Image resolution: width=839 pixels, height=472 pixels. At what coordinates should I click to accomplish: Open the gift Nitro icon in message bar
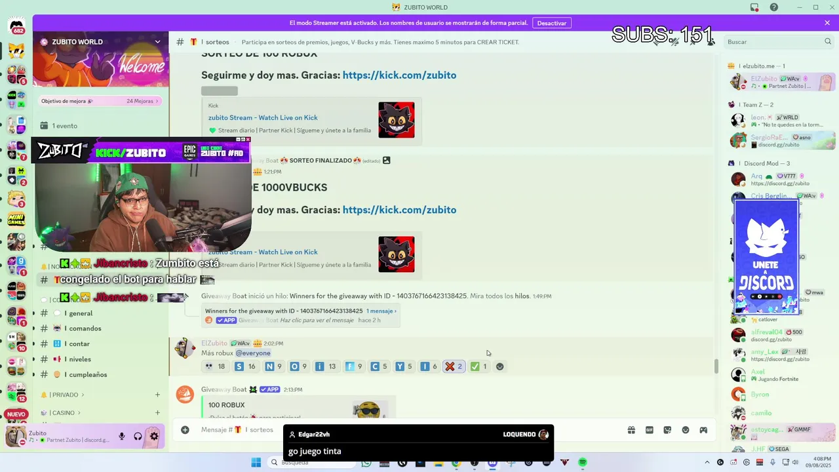point(631,430)
